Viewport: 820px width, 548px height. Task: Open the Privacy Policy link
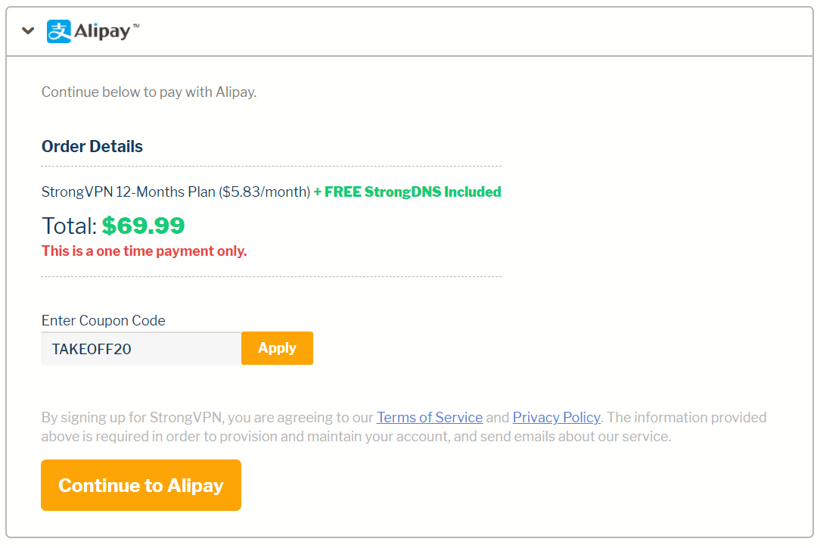(557, 417)
